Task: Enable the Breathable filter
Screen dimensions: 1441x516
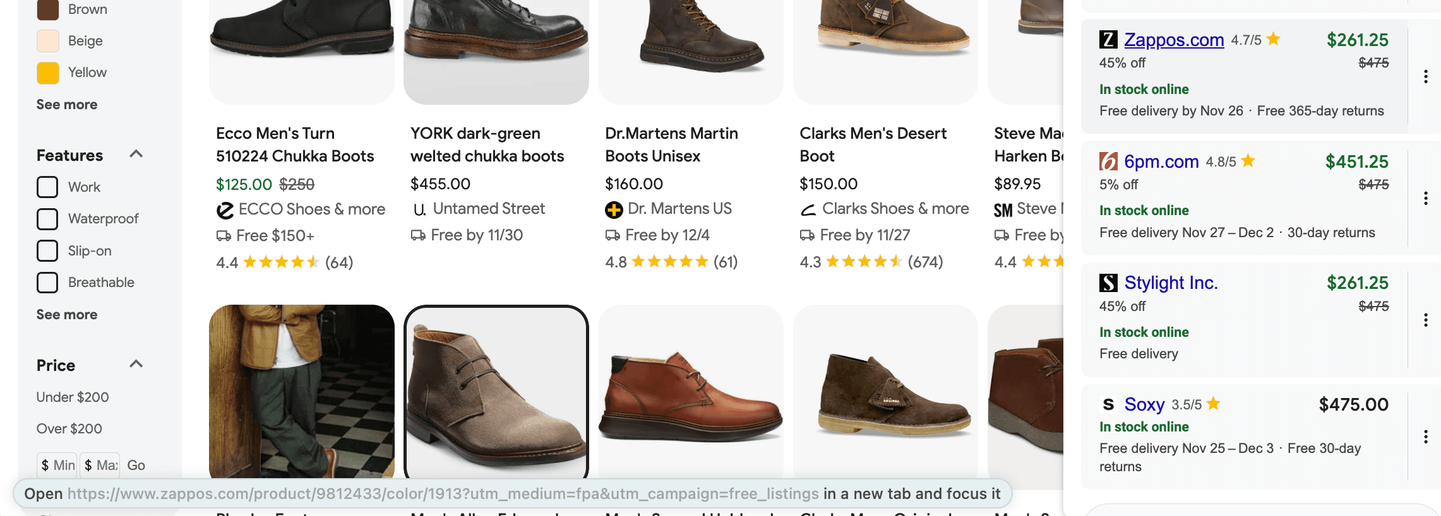Action: point(47,282)
